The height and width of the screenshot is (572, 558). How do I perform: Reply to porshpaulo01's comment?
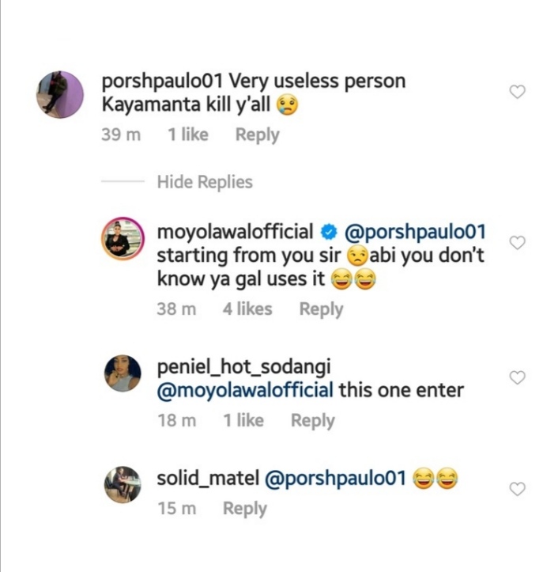tap(257, 135)
